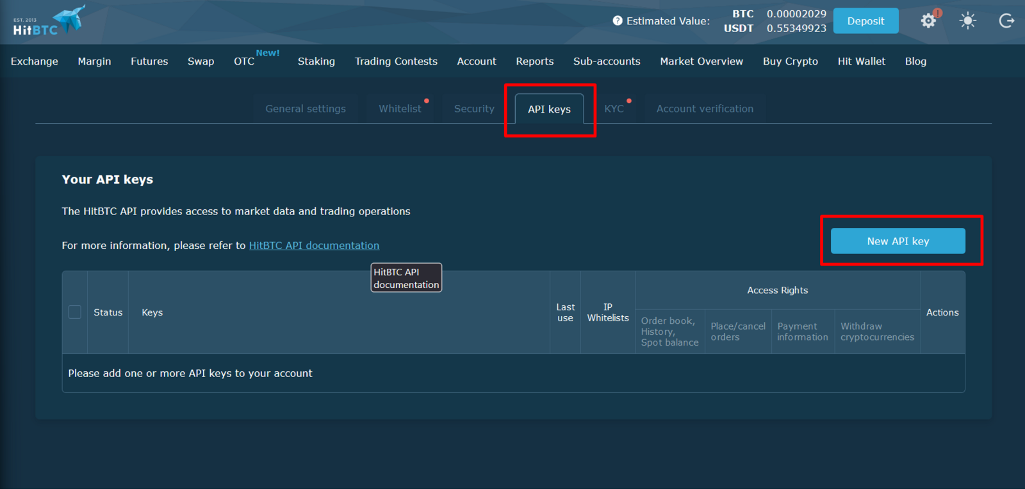Open HitBTC API documentation link
This screenshot has height=489, width=1025.
(x=314, y=246)
